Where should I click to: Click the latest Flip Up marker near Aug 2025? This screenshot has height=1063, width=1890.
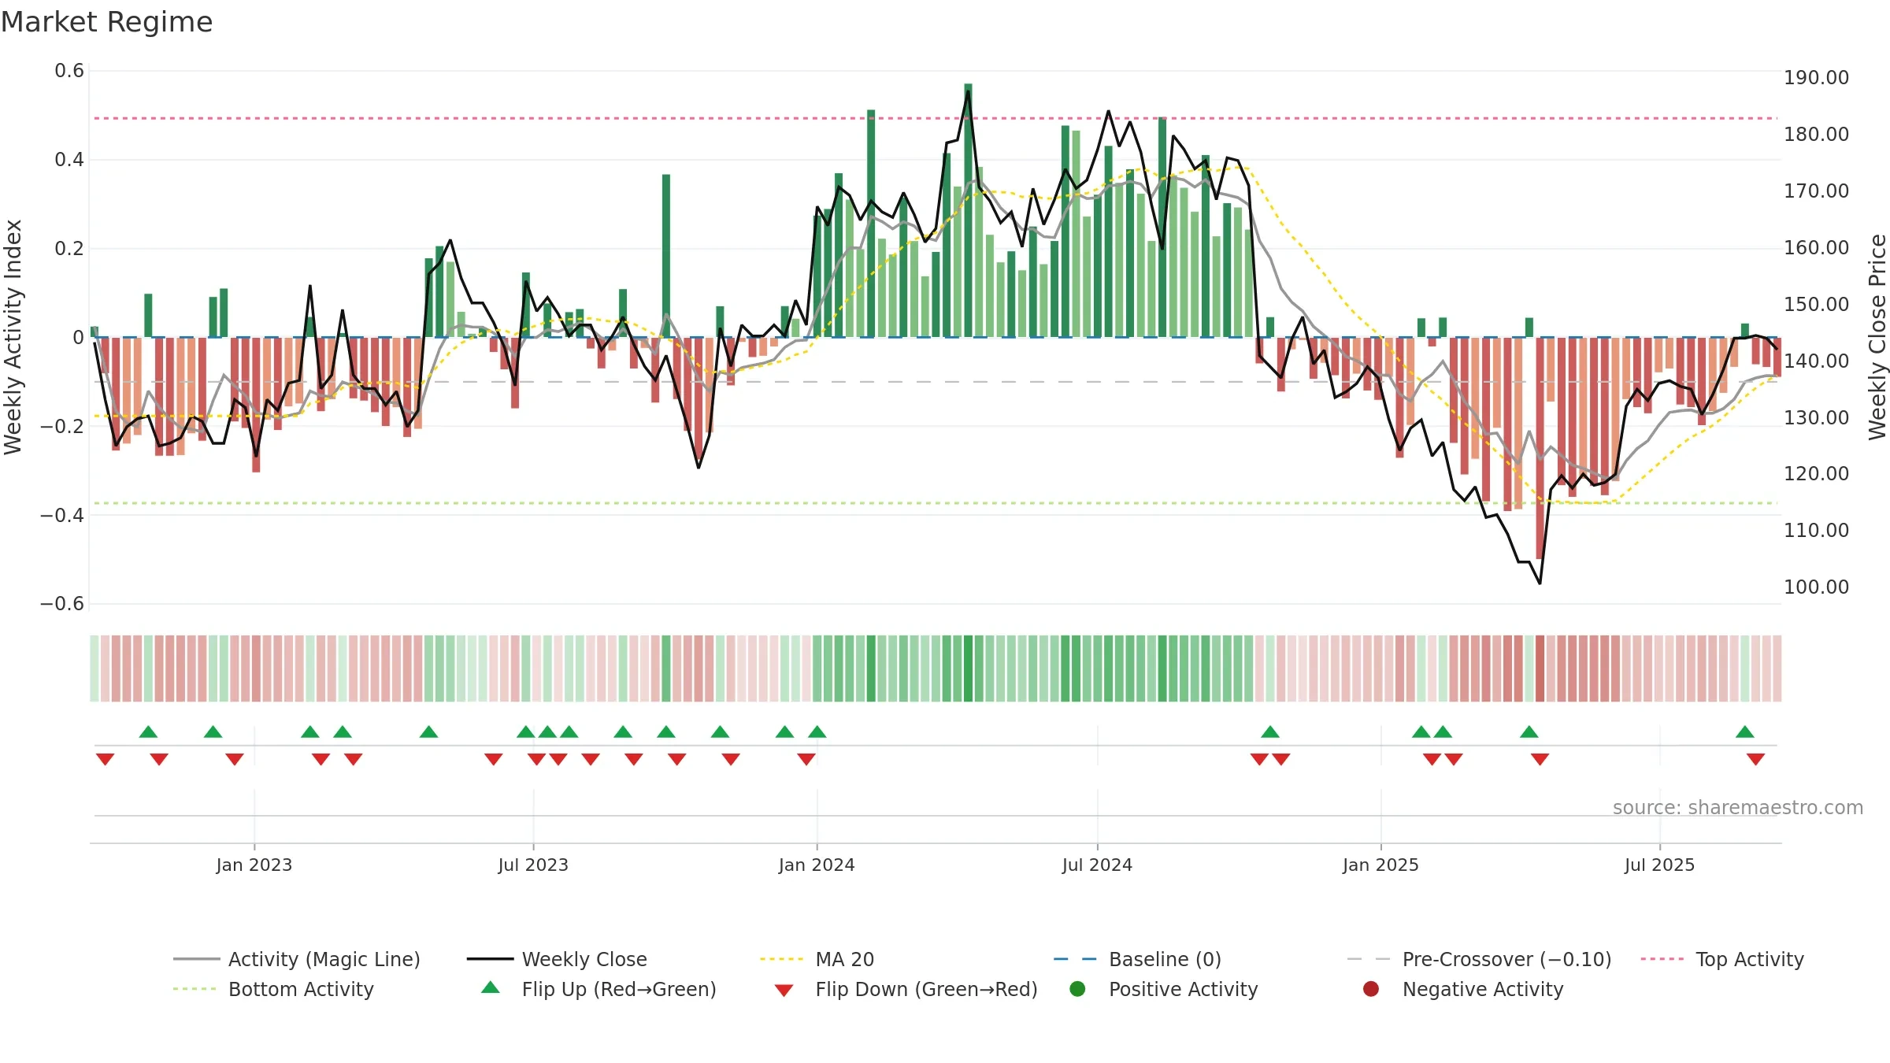point(1744,732)
